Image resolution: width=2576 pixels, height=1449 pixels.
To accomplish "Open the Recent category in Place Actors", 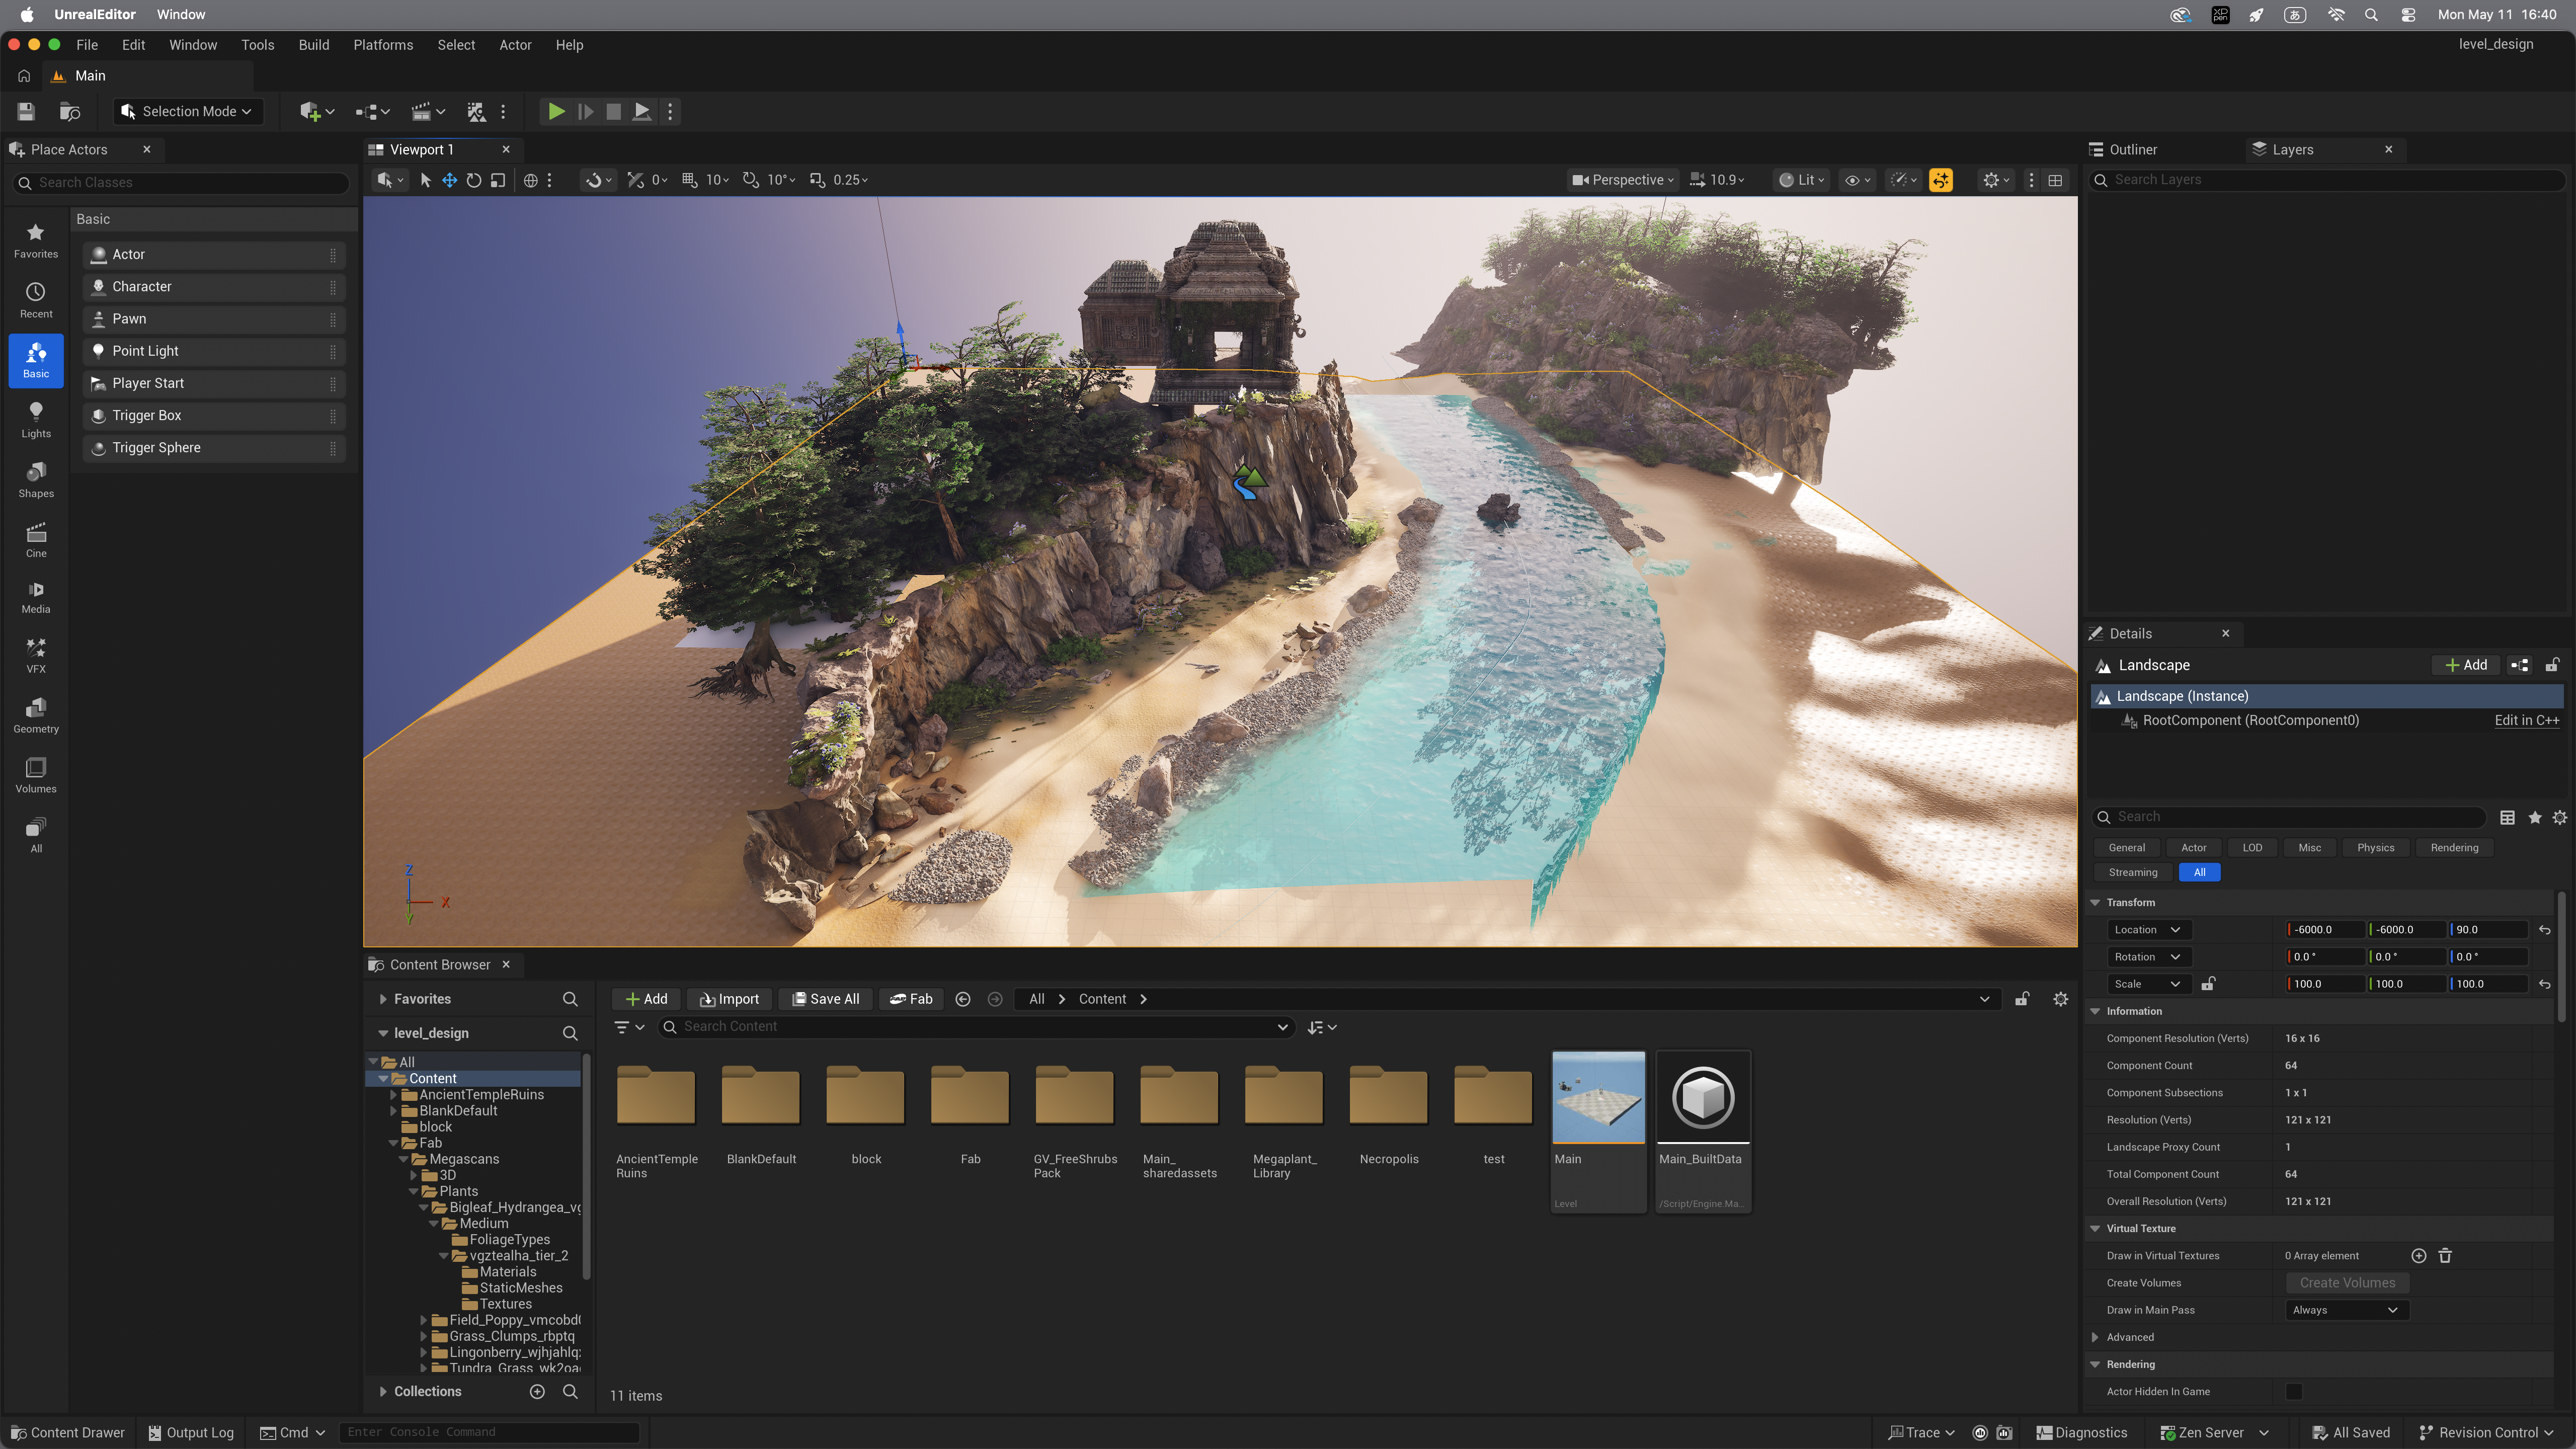I will 36,301.
